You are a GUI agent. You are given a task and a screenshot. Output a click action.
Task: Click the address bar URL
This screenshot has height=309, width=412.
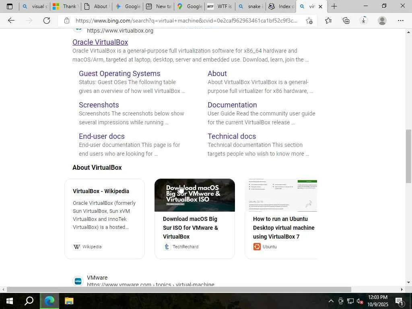186,21
